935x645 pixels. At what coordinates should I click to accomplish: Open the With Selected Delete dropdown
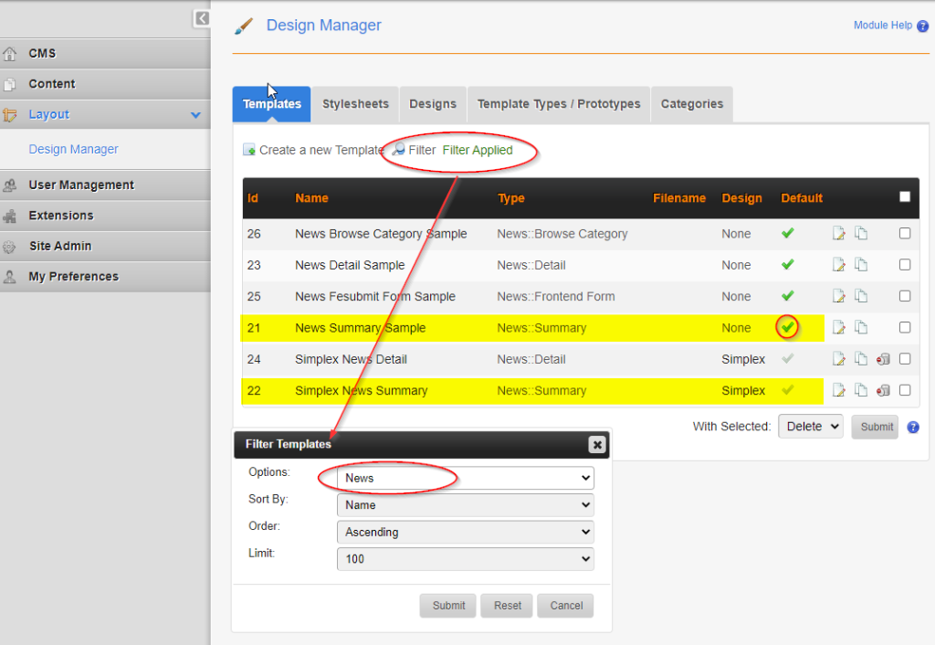810,427
